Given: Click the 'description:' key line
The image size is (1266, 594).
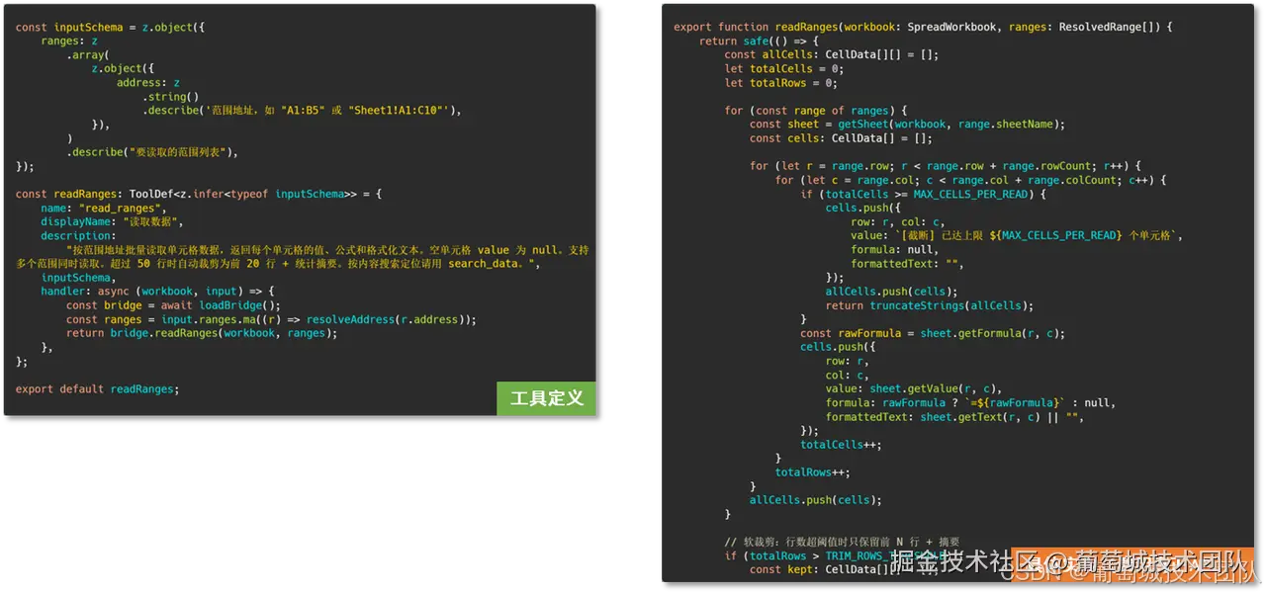Looking at the screenshot, I should click(x=78, y=236).
